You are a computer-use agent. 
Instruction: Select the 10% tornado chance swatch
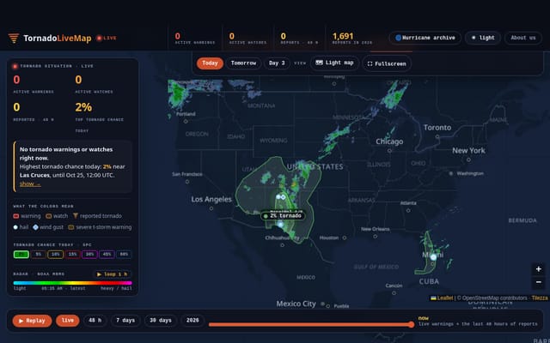point(55,255)
